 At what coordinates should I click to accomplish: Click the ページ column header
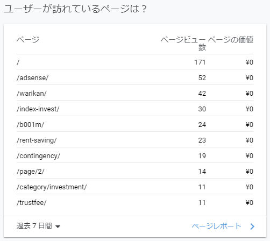28,40
